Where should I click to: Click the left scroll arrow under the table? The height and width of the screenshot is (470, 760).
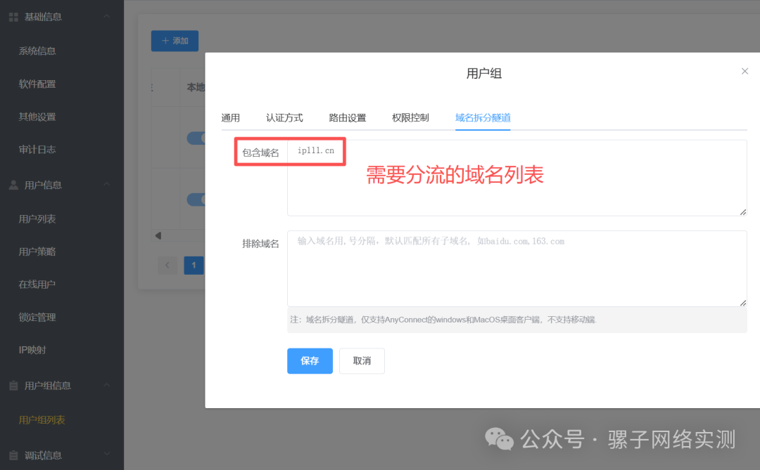coord(158,235)
